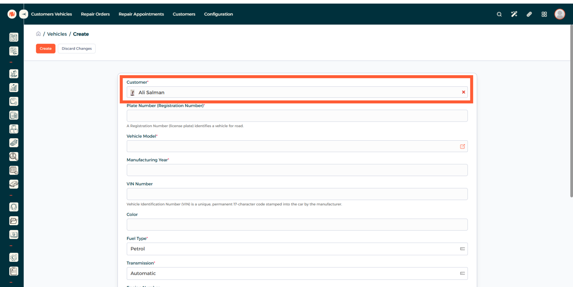
Task: Expand the Fuel Type dropdown
Action: point(297,249)
